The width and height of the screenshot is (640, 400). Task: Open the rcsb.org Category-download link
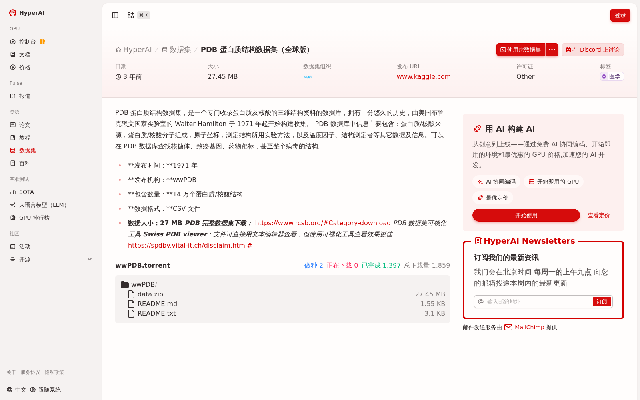pos(323,223)
